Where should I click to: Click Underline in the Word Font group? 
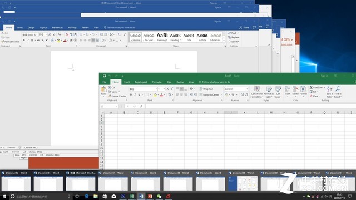[32, 40]
